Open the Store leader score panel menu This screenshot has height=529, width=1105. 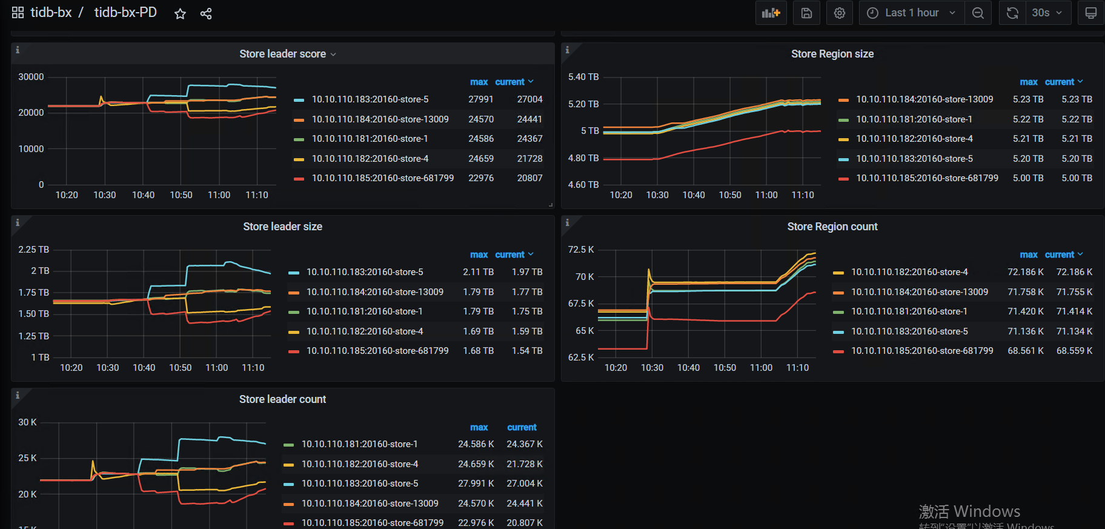(x=287, y=54)
